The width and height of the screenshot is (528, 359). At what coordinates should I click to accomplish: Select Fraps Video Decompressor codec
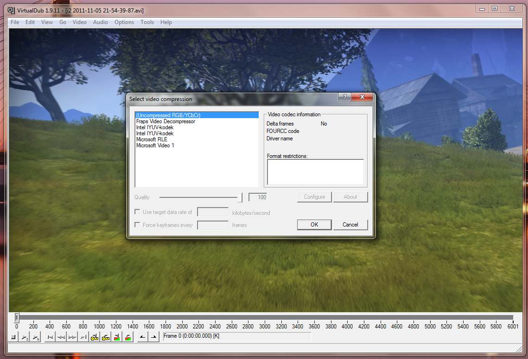coord(197,121)
